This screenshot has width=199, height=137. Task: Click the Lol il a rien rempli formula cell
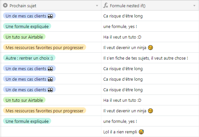click(120, 132)
